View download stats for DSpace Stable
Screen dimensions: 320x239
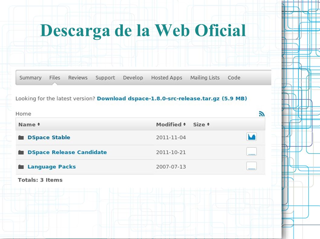[251, 137]
